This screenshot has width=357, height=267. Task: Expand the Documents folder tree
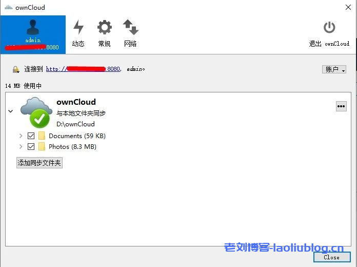coord(21,136)
